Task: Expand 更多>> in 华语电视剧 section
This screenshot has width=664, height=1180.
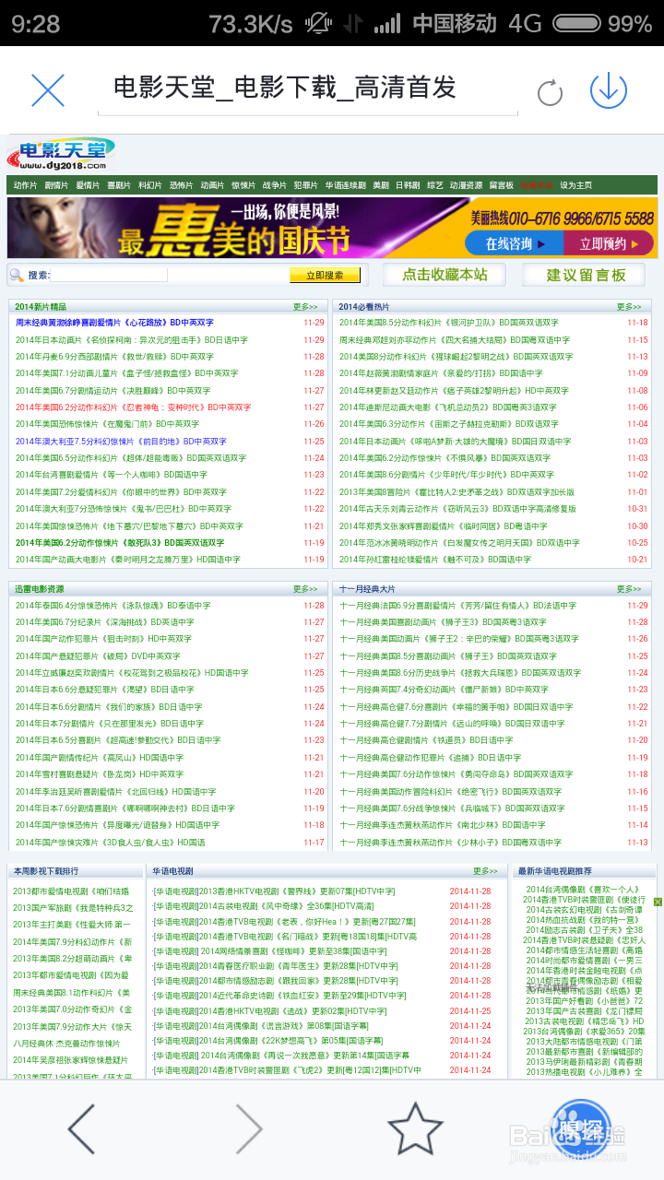Action: tap(485, 870)
